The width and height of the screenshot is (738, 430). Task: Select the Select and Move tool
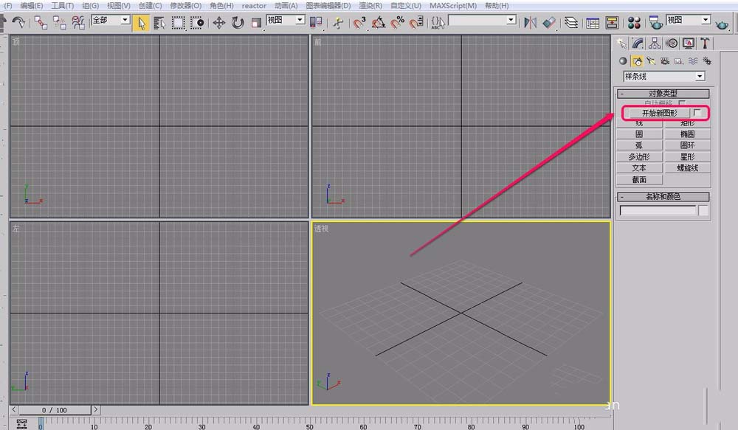[x=219, y=23]
